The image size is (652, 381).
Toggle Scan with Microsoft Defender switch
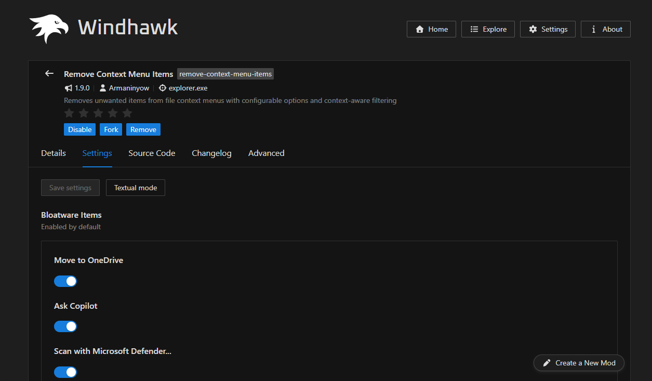tap(65, 372)
